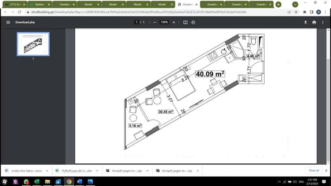This screenshot has width=331, height=186.
Task: Close the active Download tab
Action: 196,4
